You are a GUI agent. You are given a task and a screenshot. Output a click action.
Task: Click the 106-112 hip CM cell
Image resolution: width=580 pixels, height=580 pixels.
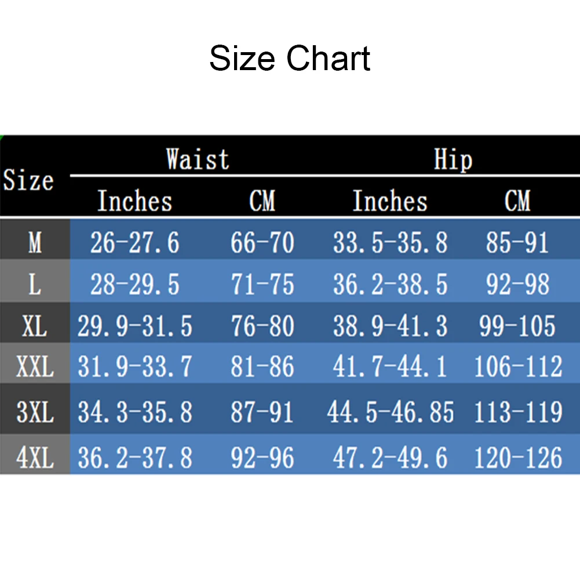tap(518, 366)
